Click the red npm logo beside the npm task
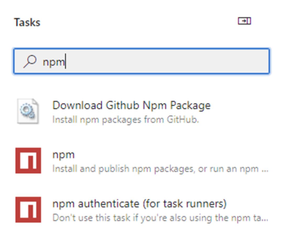The image size is (284, 235). click(x=28, y=160)
